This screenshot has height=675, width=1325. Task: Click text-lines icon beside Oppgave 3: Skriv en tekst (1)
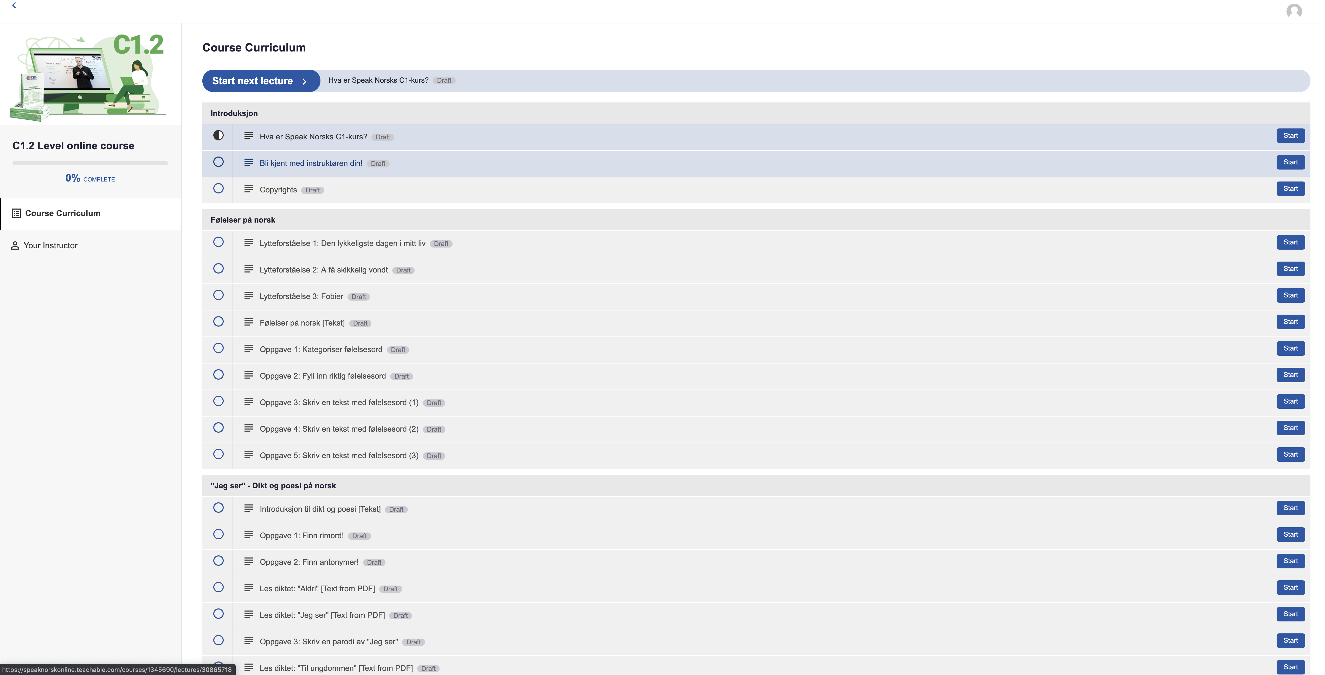pos(248,401)
